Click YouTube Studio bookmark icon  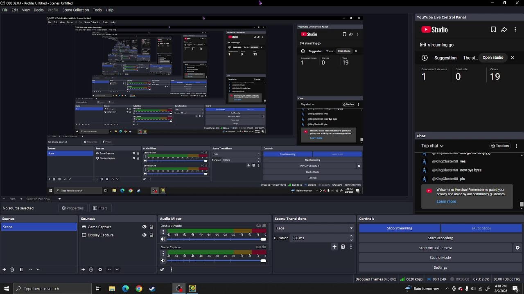pyautogui.click(x=493, y=29)
